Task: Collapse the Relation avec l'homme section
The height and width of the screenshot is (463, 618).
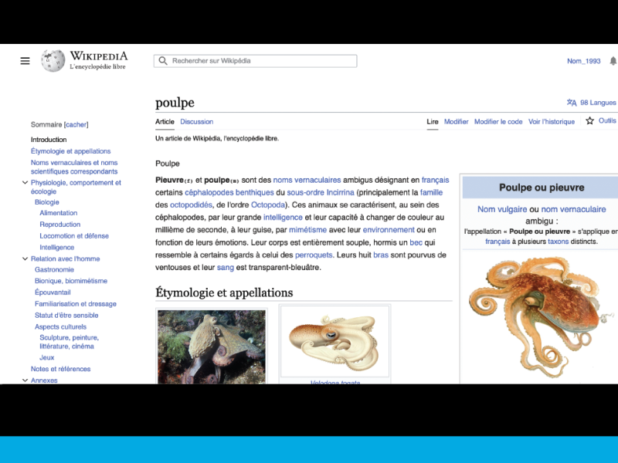Action: pos(25,259)
